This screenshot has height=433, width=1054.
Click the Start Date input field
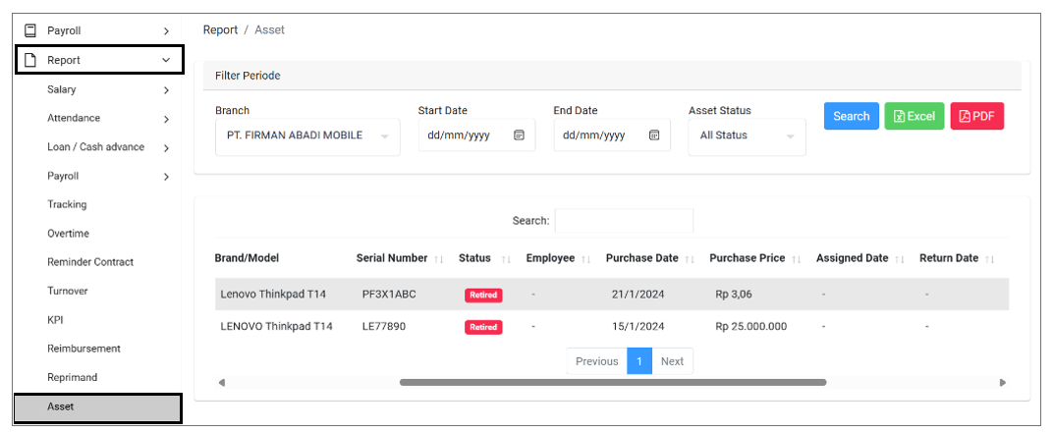[x=476, y=135]
